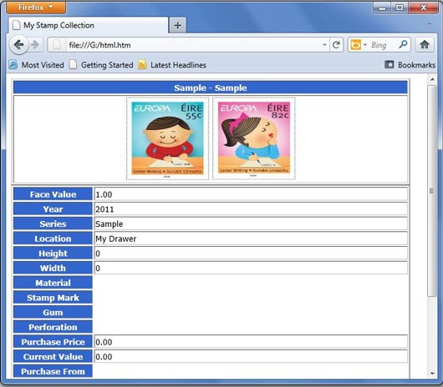Screen dimensions: 443x387
Task: Click the Sample series value cell
Action: (x=251, y=224)
